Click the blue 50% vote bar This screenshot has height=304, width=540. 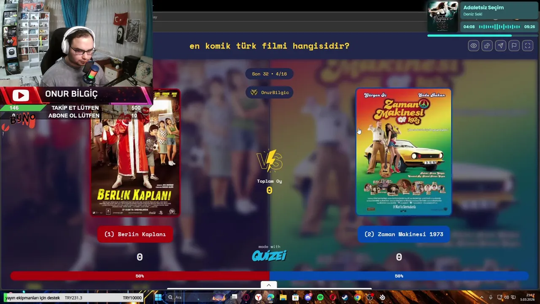tap(399, 276)
